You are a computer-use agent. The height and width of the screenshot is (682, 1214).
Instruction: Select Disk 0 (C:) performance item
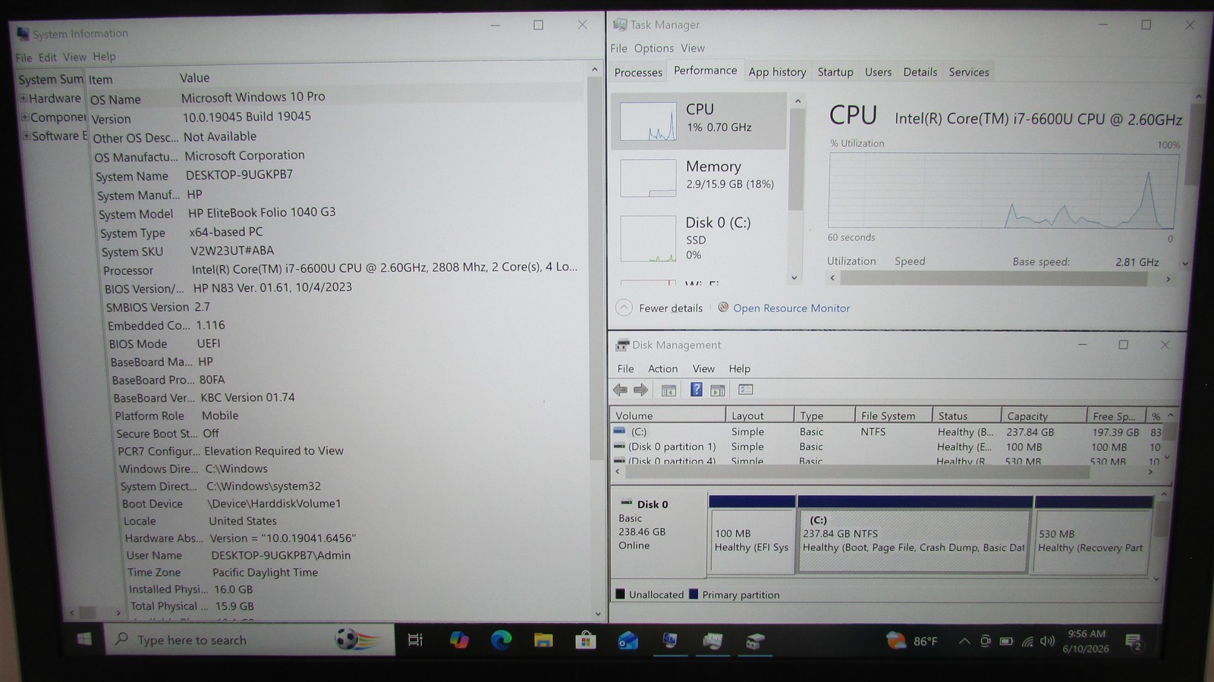(698, 238)
